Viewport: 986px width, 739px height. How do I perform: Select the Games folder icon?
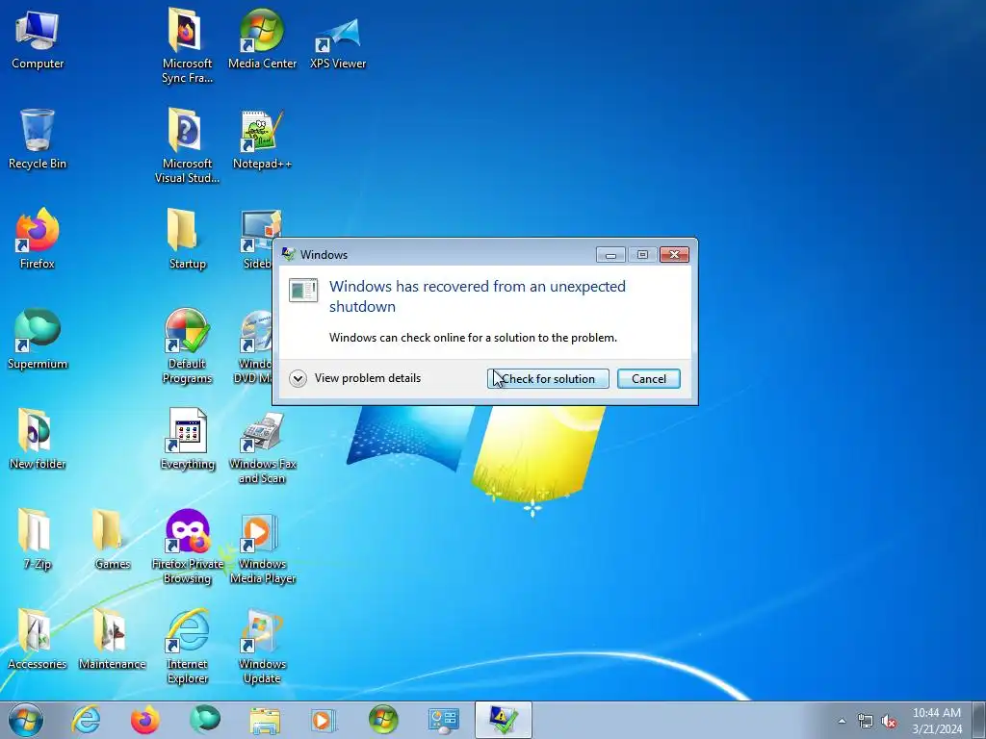tap(112, 539)
